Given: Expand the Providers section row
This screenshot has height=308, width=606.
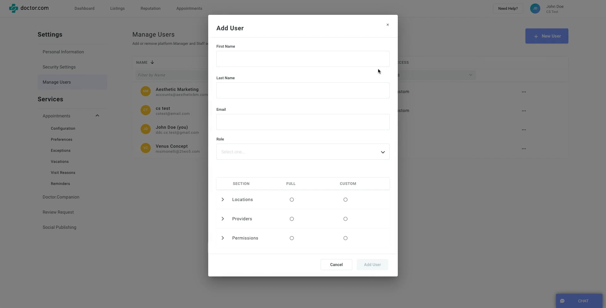Looking at the screenshot, I should (223, 219).
